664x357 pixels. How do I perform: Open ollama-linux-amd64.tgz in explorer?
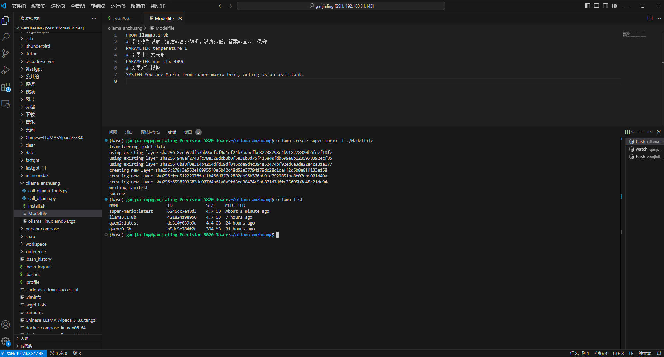coord(58,221)
